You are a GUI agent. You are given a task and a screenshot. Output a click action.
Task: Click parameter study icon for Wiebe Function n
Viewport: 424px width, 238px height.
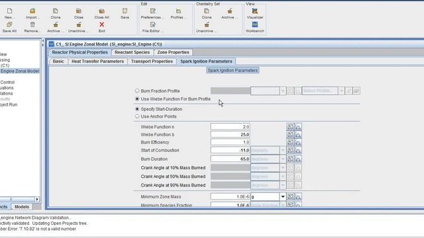tap(290, 126)
